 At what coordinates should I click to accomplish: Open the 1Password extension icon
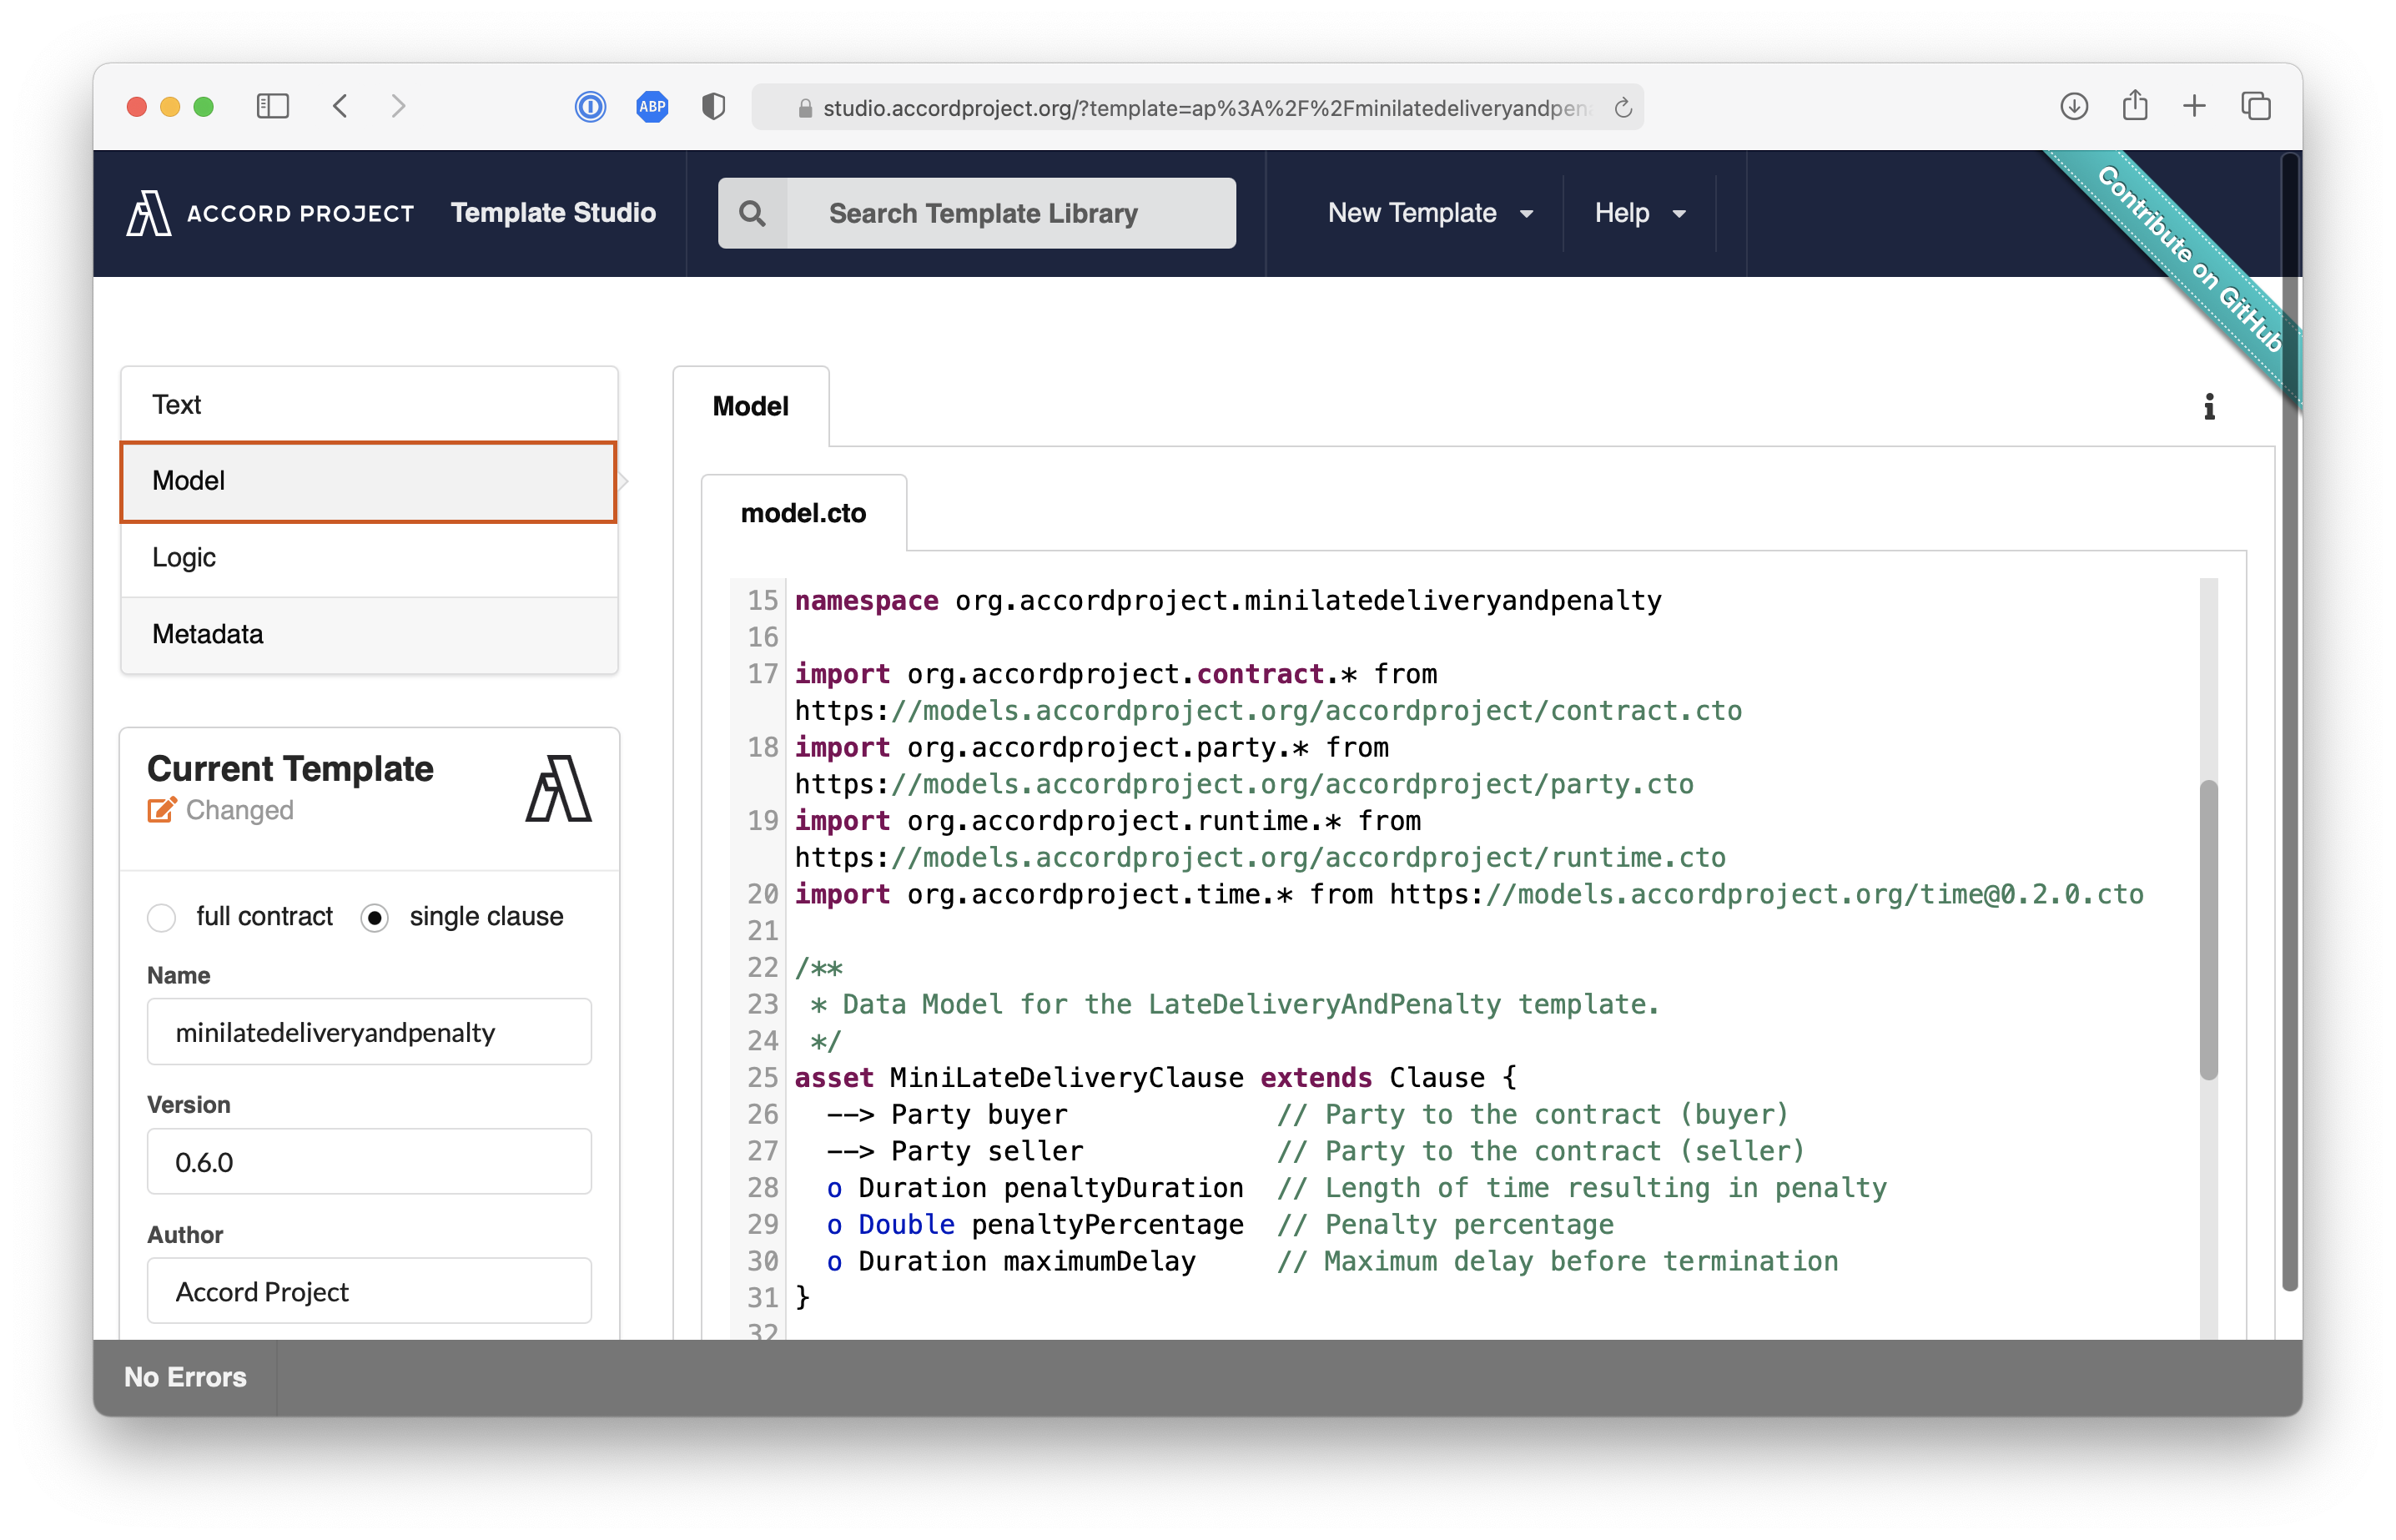click(590, 106)
